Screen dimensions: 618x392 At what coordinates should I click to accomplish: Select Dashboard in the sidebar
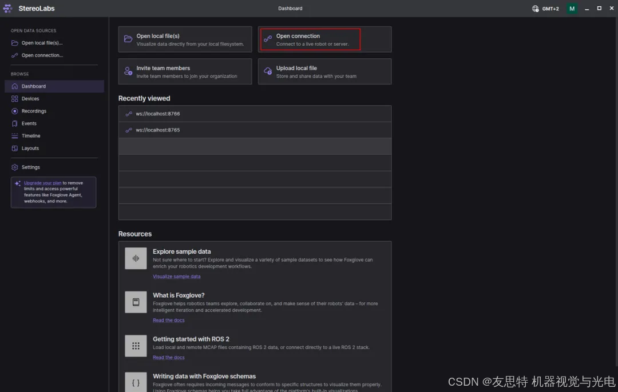54,86
